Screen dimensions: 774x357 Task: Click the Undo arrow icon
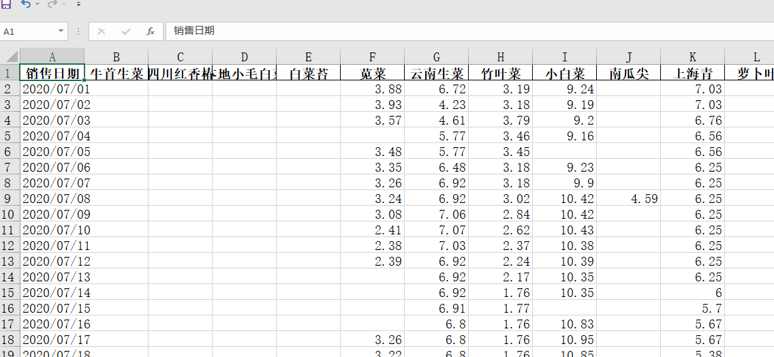pyautogui.click(x=26, y=3)
